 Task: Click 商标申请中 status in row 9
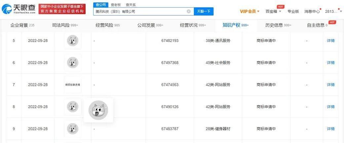click(x=266, y=129)
